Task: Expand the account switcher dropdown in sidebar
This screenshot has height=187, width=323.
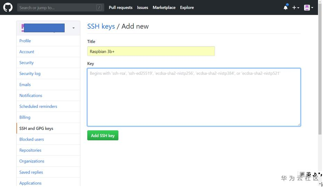Action: [73, 28]
